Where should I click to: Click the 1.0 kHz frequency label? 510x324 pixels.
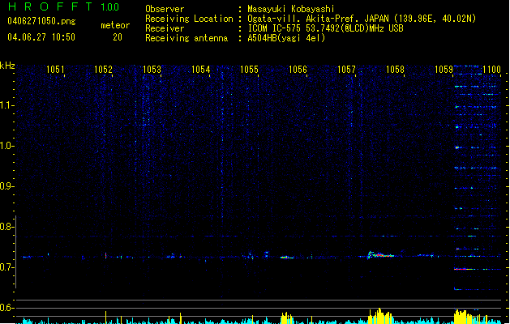[x=6, y=146]
